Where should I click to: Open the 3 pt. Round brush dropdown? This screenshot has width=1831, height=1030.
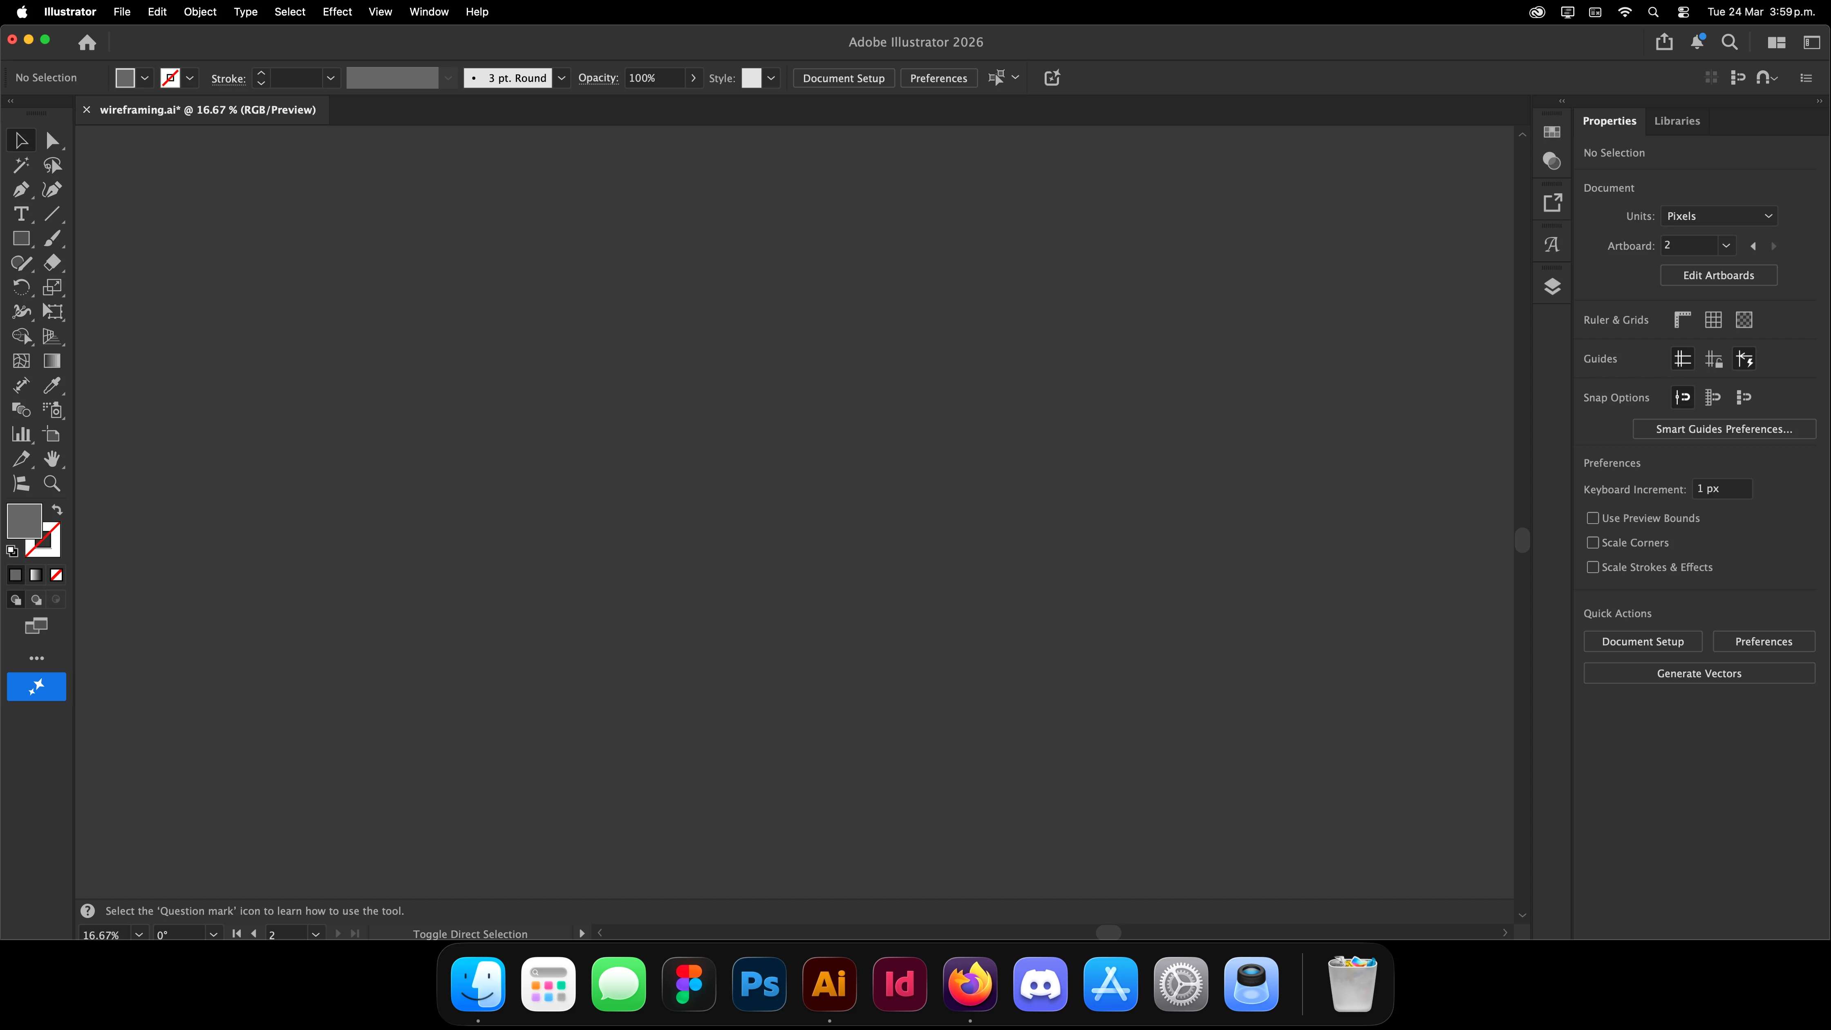[x=562, y=78]
